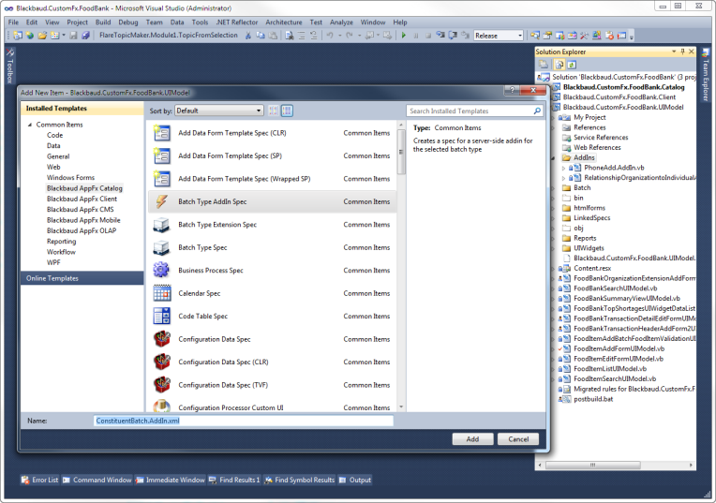Click the Save icon in toolbar

[73, 36]
